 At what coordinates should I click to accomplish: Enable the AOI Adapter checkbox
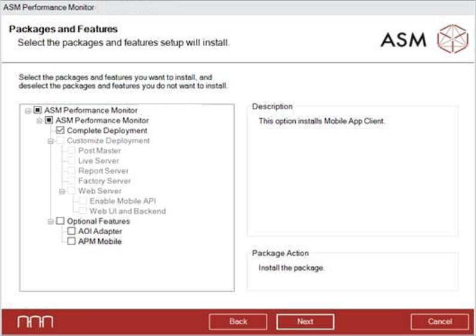71,231
